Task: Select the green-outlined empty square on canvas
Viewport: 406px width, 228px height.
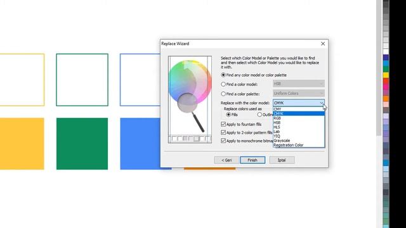Action: click(x=82, y=80)
